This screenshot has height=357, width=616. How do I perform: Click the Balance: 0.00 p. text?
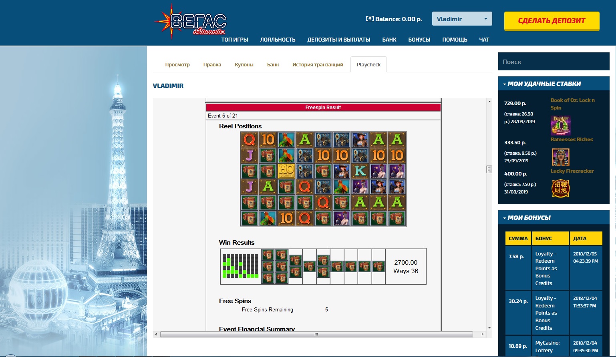(x=399, y=19)
